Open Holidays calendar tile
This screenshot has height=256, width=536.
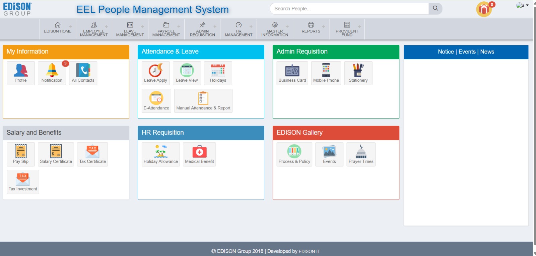pos(218,73)
